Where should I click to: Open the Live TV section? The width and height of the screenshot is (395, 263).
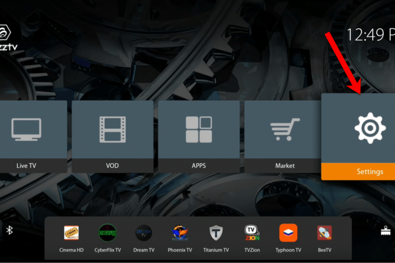point(26,166)
